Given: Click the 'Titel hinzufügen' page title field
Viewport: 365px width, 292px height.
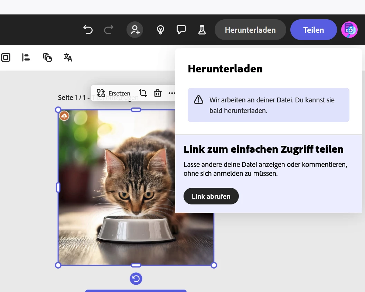Looking at the screenshot, I should coord(115,98).
